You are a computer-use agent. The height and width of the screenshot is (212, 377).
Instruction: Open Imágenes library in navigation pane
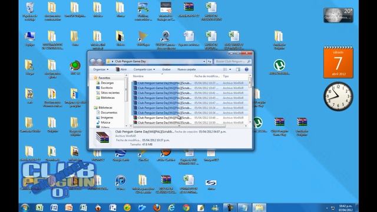click(x=107, y=118)
